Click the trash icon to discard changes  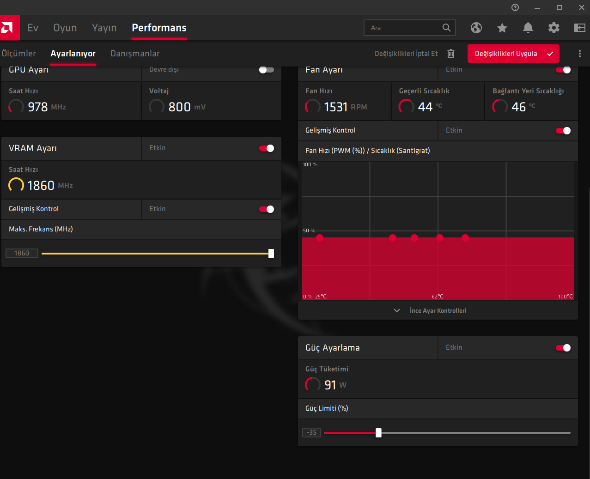[451, 54]
